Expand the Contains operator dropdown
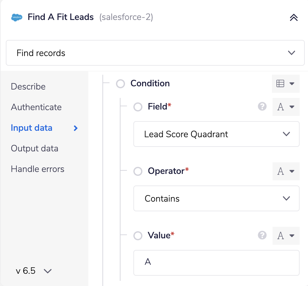 (216, 198)
